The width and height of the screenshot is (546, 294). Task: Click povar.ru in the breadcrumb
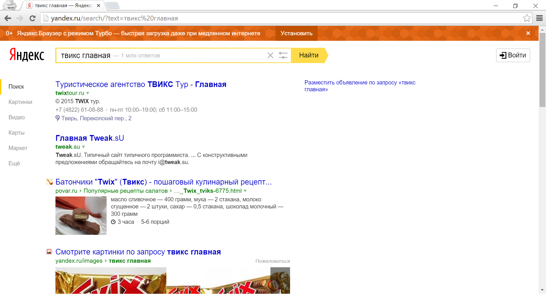click(x=66, y=191)
